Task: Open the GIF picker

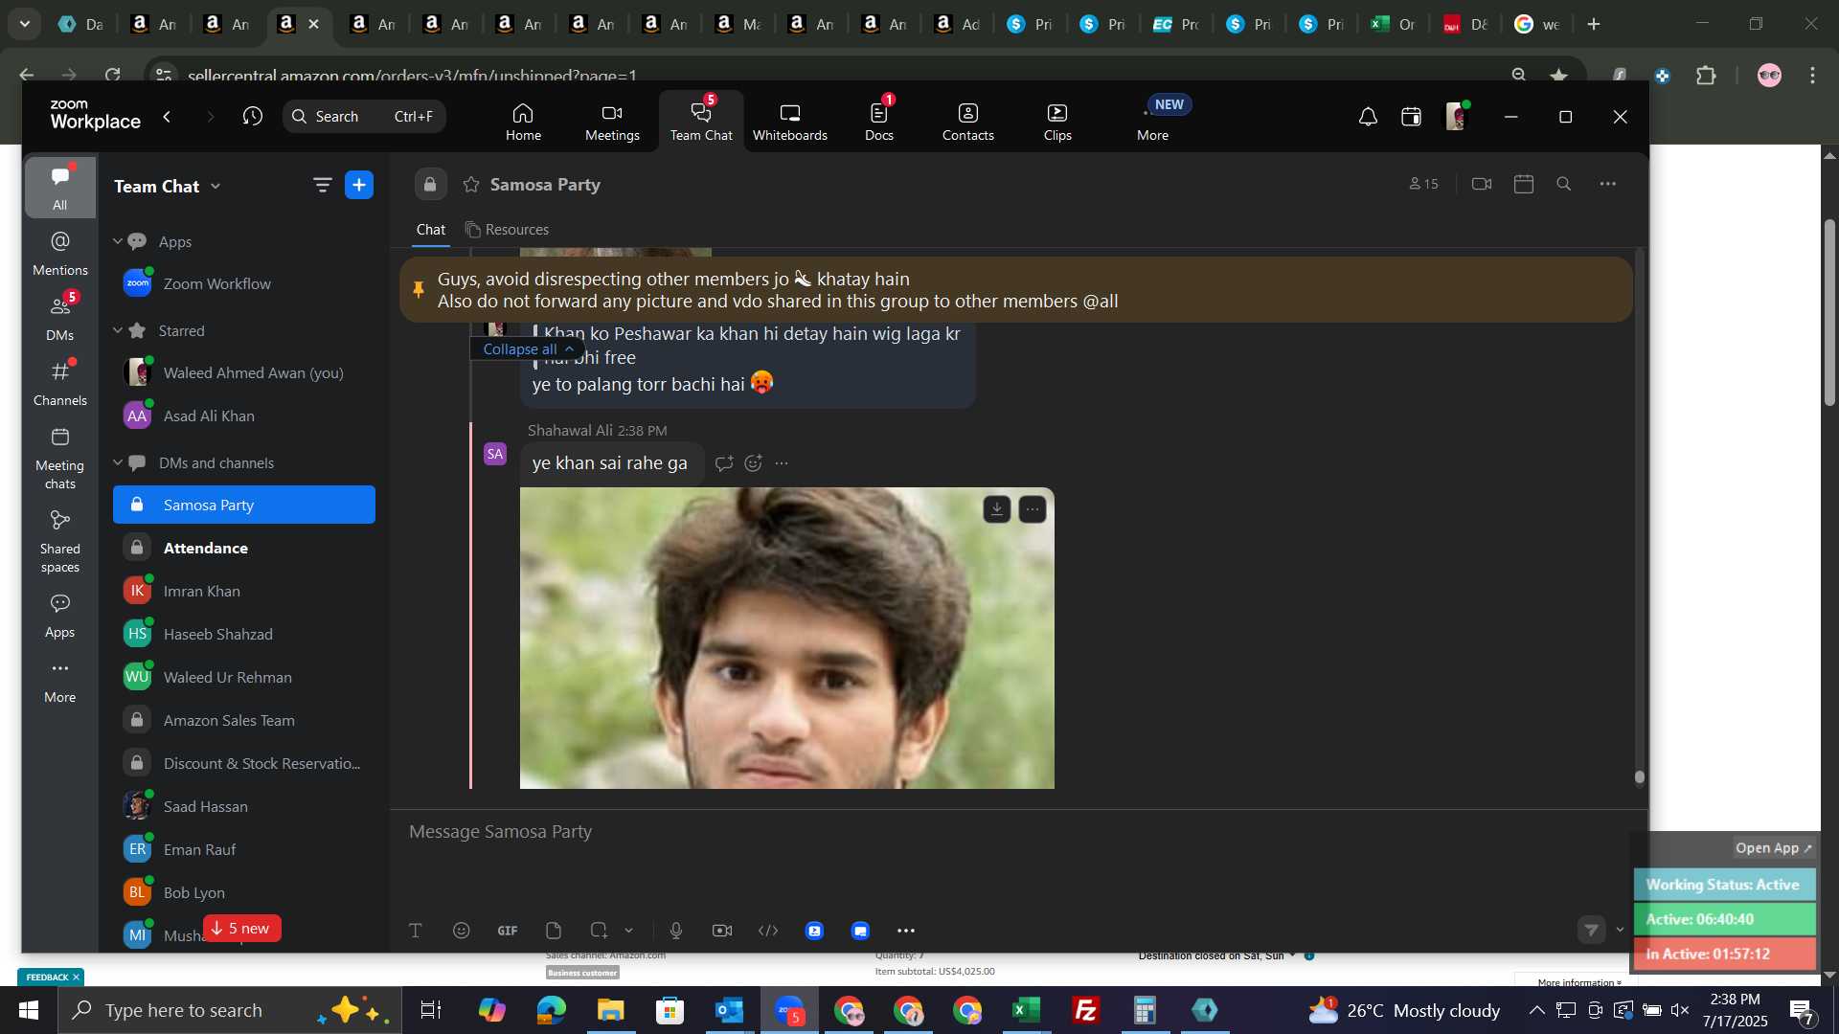Action: point(508,931)
